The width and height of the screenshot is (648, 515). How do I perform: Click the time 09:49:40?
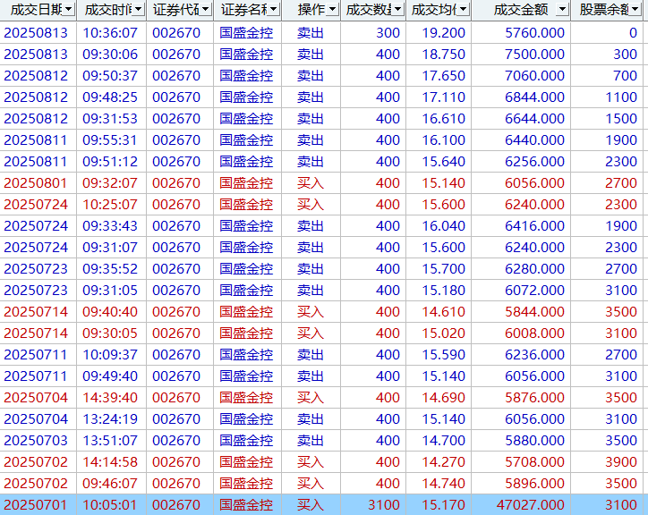pos(110,376)
